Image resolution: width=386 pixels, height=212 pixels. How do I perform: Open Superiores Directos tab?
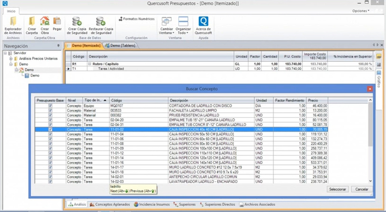coord(218,204)
